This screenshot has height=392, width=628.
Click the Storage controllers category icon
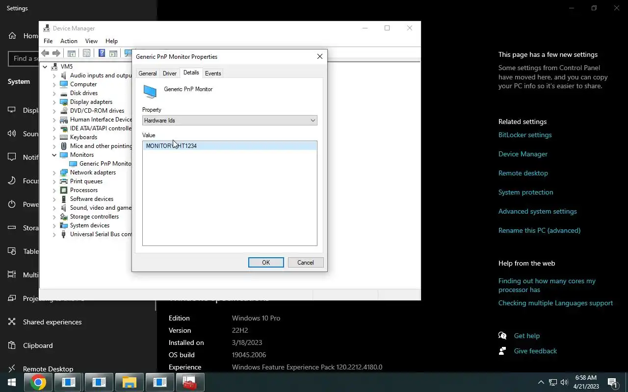64,217
